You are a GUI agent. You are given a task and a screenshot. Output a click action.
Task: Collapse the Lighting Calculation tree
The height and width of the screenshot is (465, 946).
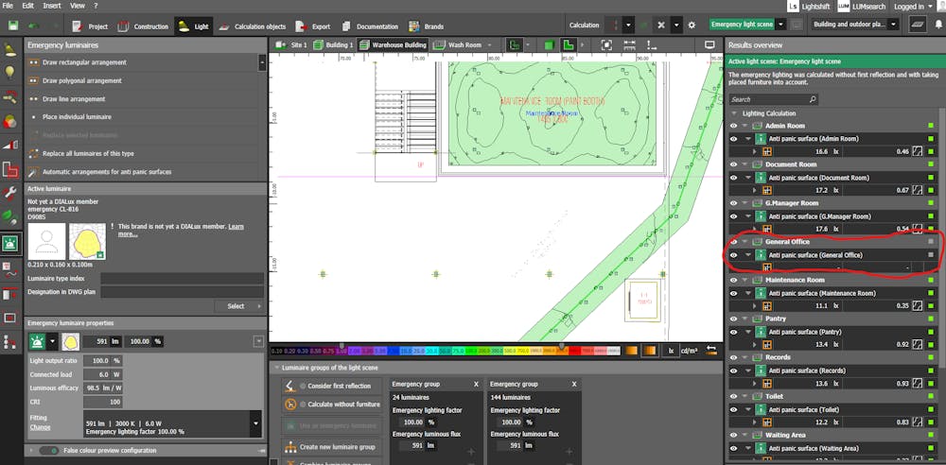point(735,113)
